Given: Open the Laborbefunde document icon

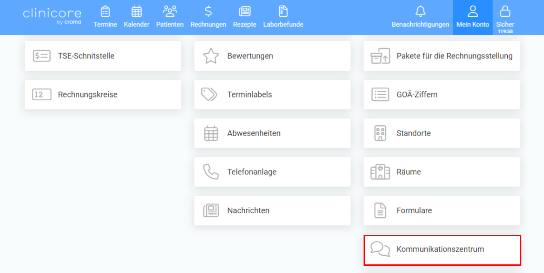Looking at the screenshot, I should click(x=283, y=11).
